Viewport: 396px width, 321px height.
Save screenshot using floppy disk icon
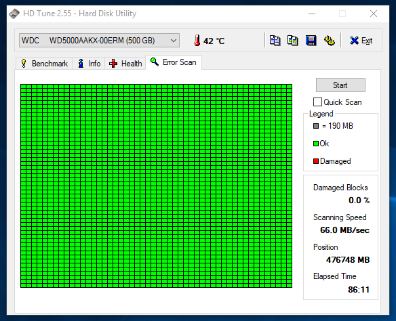coord(311,41)
